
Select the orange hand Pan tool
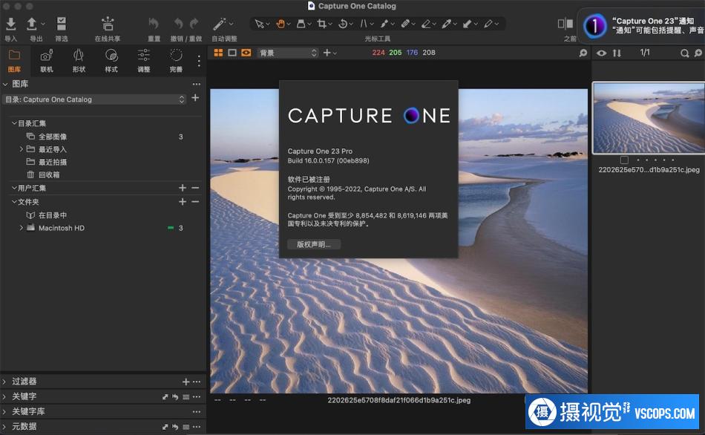click(x=281, y=24)
